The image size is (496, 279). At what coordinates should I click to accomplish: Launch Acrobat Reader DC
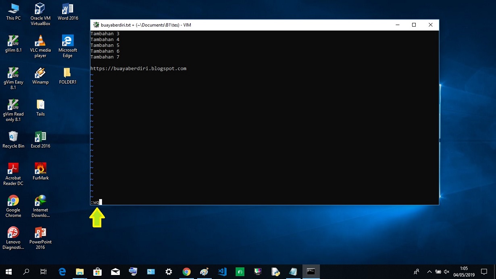[x=13, y=169]
